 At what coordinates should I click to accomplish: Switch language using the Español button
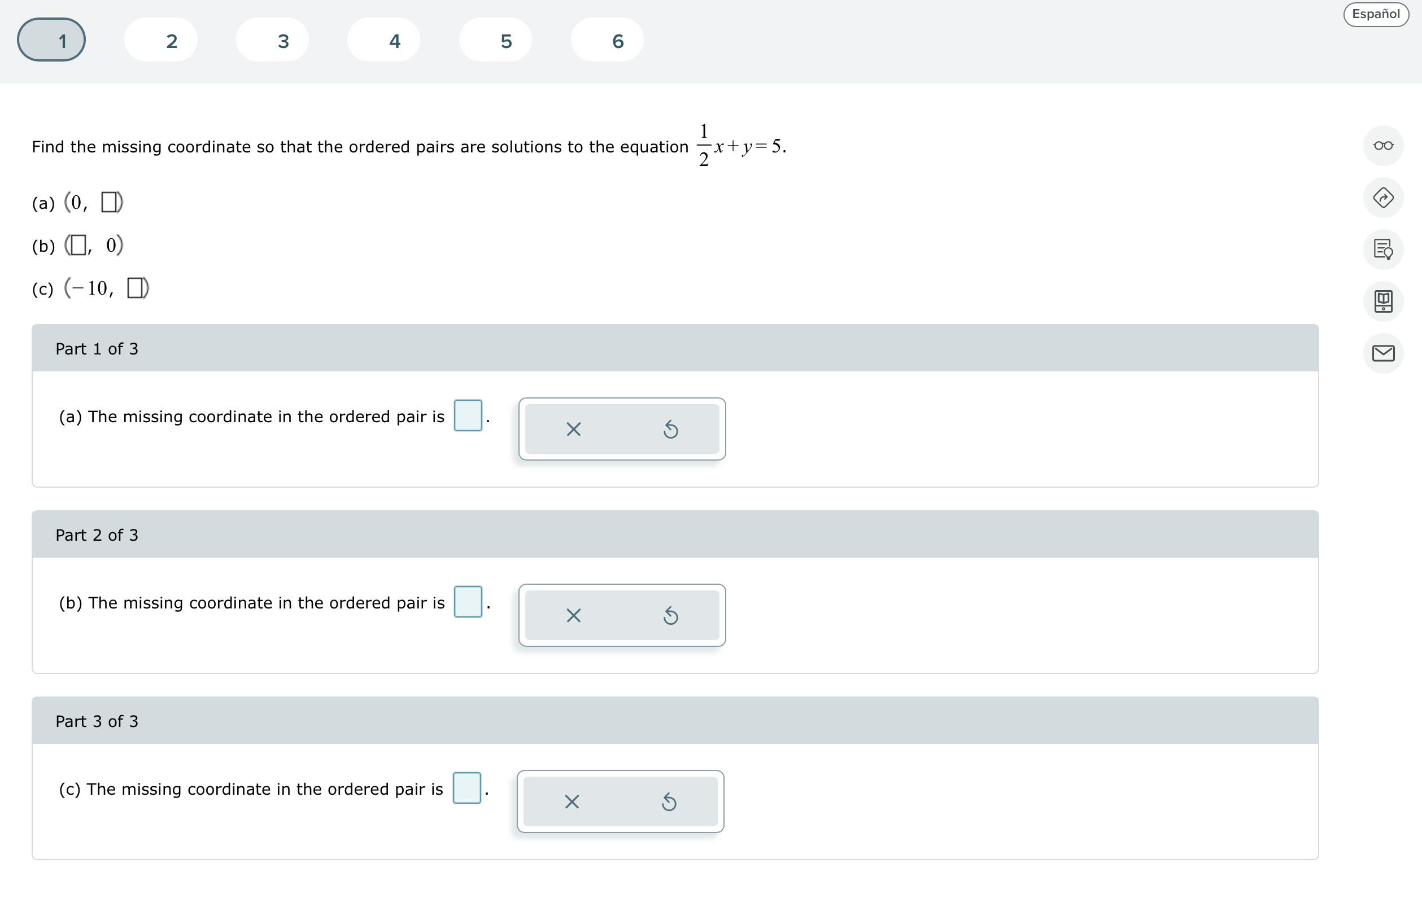point(1375,14)
